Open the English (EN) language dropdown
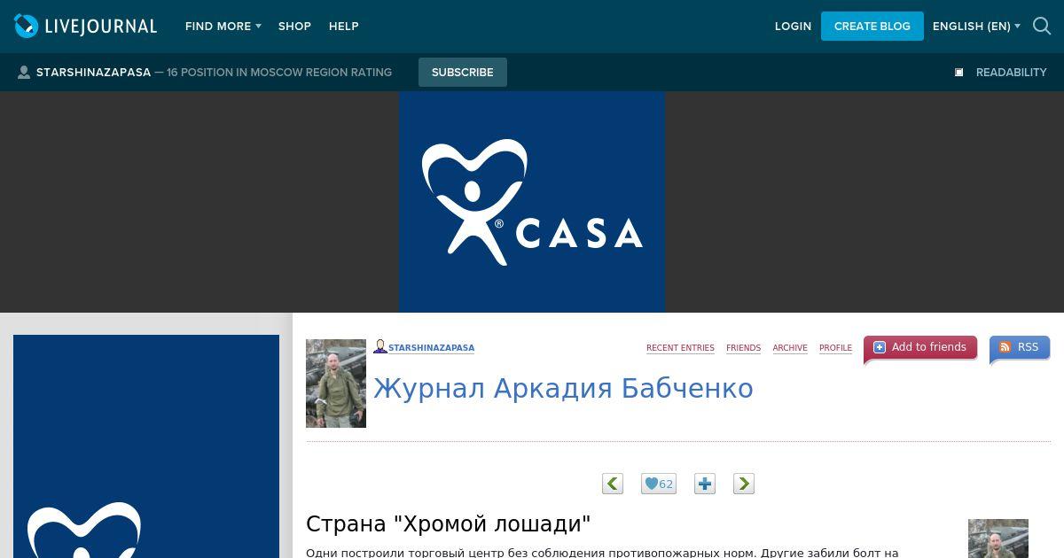The width and height of the screenshot is (1064, 558). click(x=976, y=27)
